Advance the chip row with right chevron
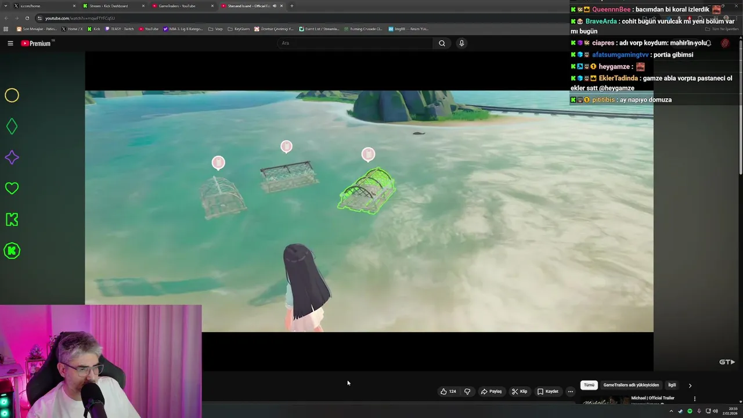 tap(690, 385)
